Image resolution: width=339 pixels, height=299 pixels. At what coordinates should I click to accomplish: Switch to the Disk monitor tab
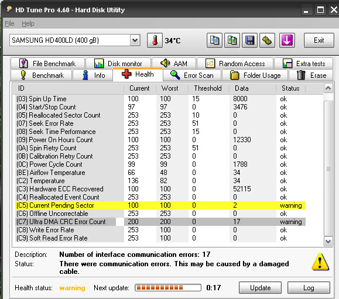click(x=118, y=64)
